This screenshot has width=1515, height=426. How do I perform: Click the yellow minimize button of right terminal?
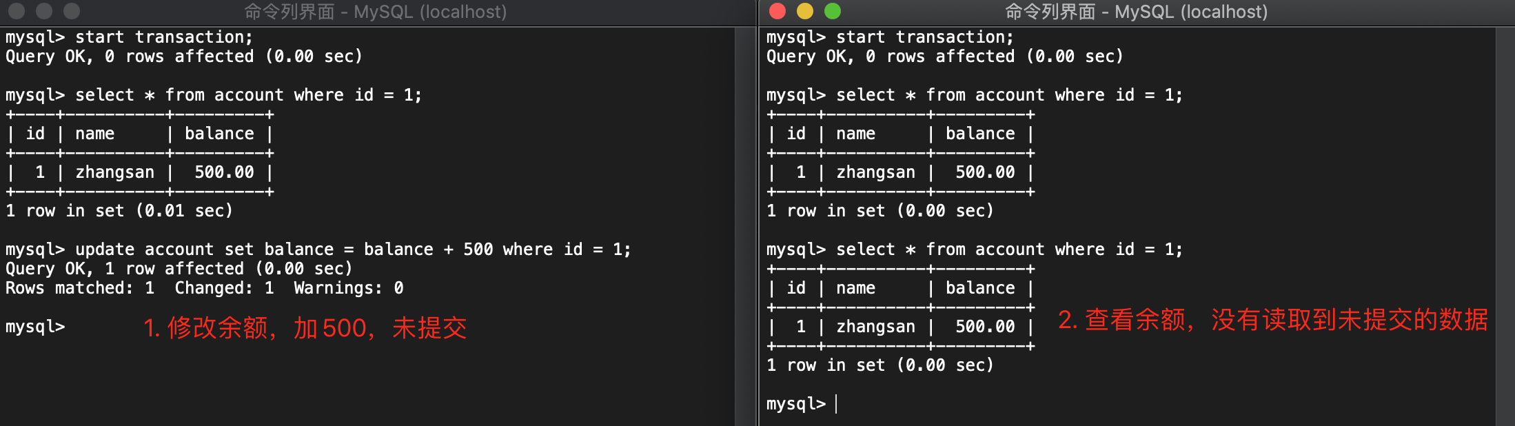click(805, 11)
